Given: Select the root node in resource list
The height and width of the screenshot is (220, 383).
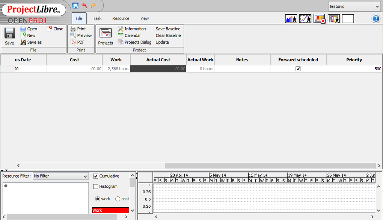Looking at the screenshot, I should point(6,186).
